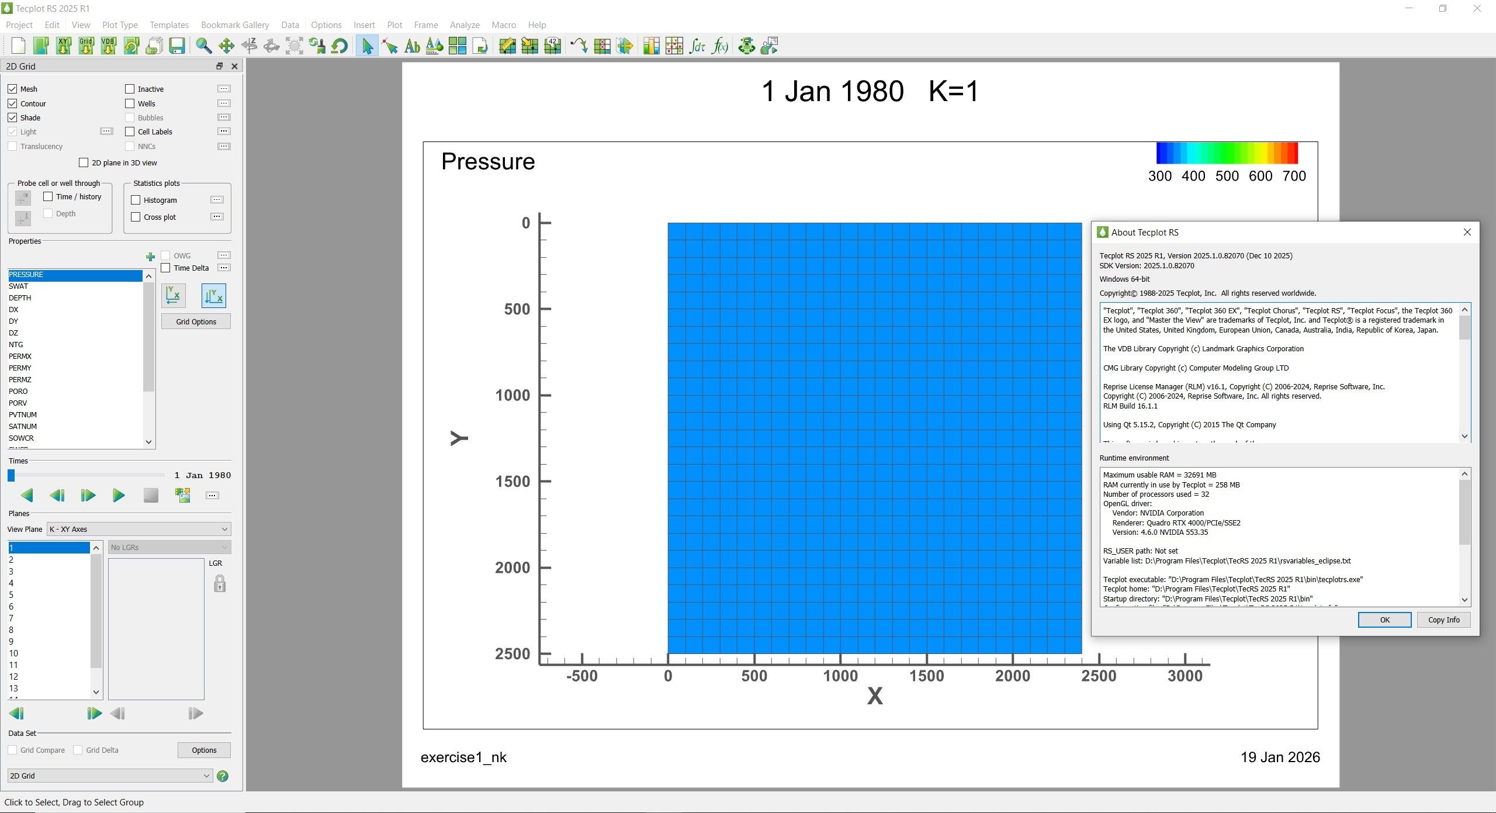Toggle the Mesh display checkbox
Image resolution: width=1496 pixels, height=813 pixels.
pos(13,89)
